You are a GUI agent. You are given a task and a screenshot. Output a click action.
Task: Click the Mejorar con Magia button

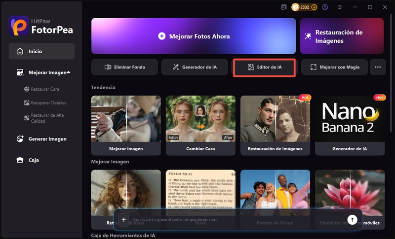click(335, 67)
